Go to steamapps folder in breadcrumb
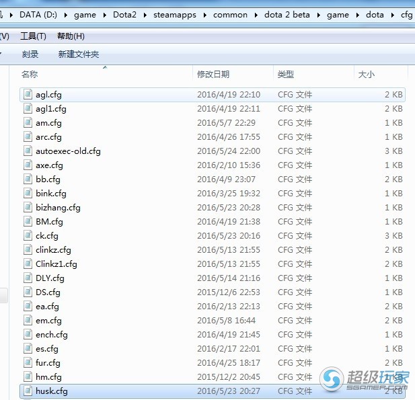Image resolution: width=415 pixels, height=400 pixels. 175,15
